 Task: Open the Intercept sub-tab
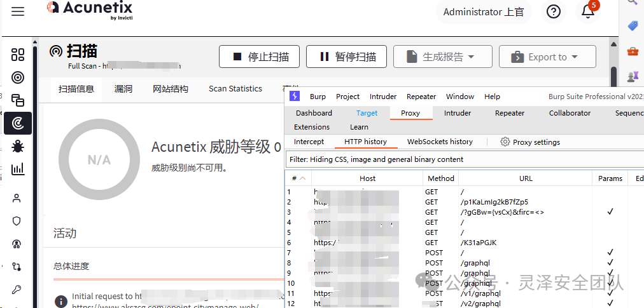[x=309, y=142]
